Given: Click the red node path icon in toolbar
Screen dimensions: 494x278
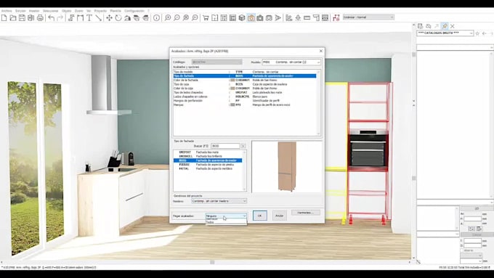Looking at the screenshot, I should click(x=336, y=18).
